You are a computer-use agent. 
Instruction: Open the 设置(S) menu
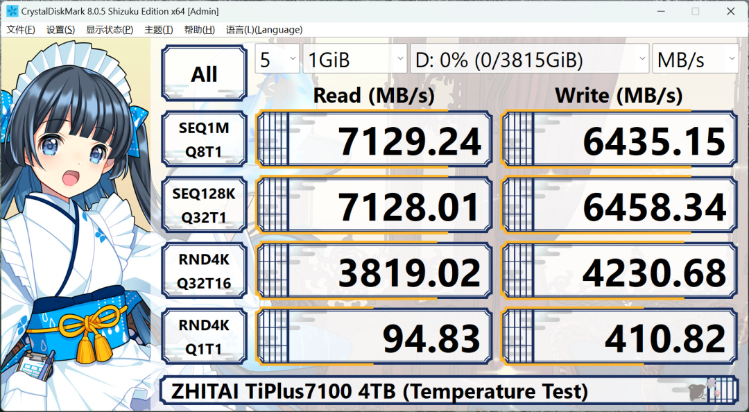point(60,30)
